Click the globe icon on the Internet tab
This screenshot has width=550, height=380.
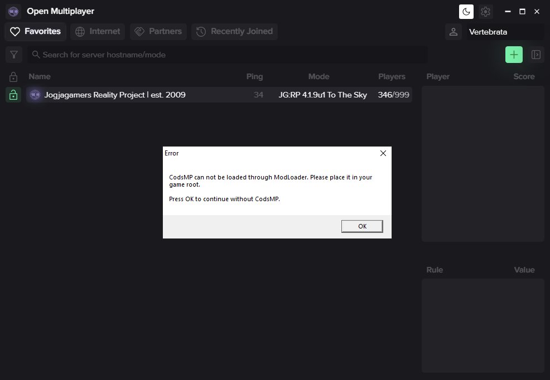[x=80, y=32]
